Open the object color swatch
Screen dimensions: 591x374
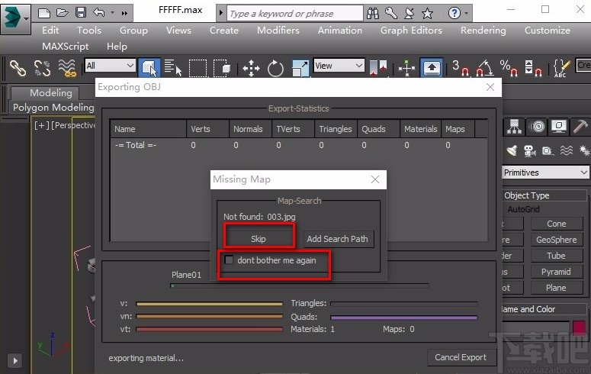[x=579, y=327]
